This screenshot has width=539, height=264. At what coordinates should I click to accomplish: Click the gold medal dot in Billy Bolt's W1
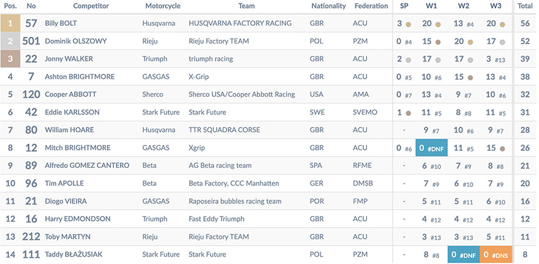tap(438, 25)
